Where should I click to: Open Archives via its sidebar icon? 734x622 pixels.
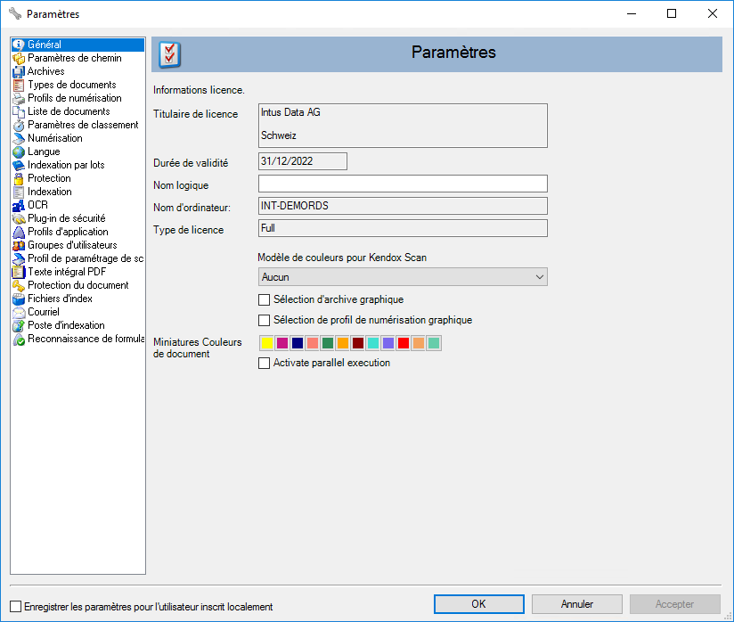point(19,71)
